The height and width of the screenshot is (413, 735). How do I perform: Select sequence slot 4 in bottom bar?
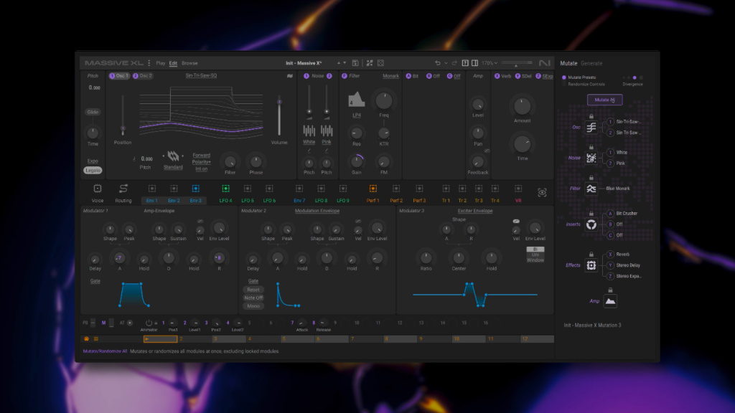(x=263, y=339)
